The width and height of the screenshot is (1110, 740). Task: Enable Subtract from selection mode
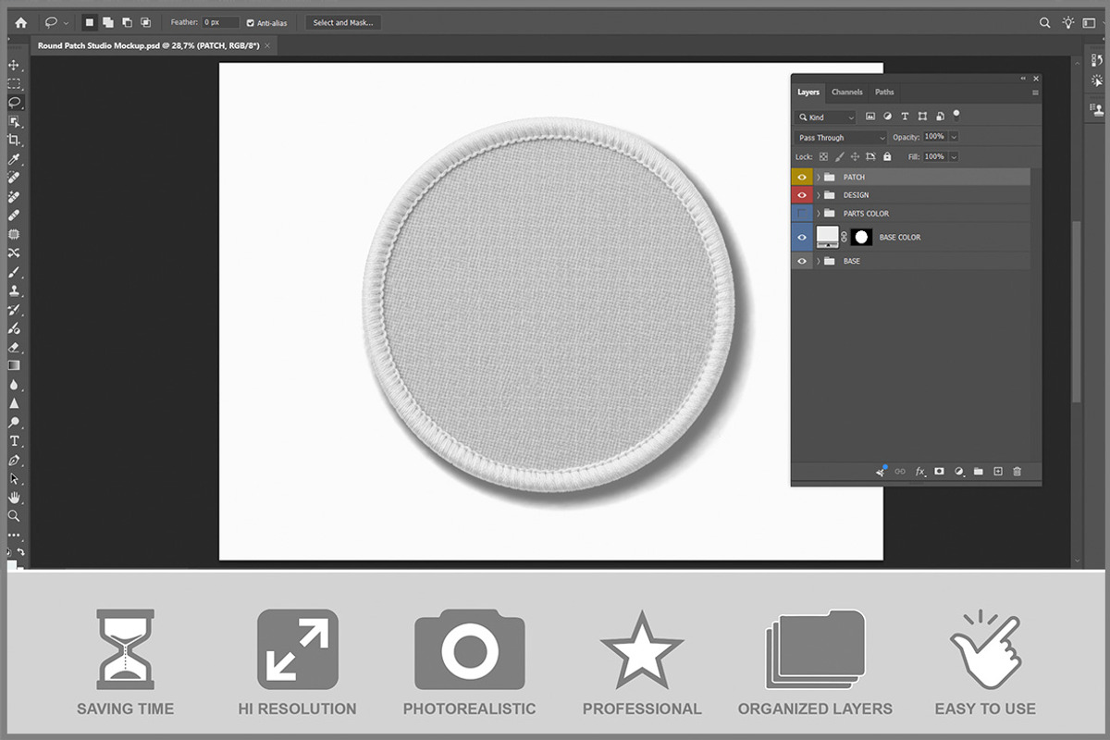[x=127, y=22]
